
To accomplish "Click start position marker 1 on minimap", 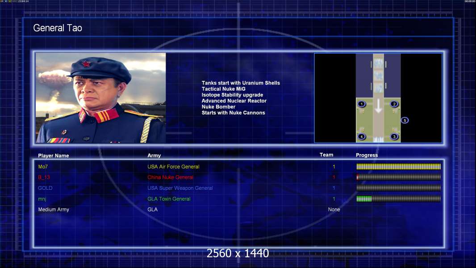I will [x=362, y=104].
